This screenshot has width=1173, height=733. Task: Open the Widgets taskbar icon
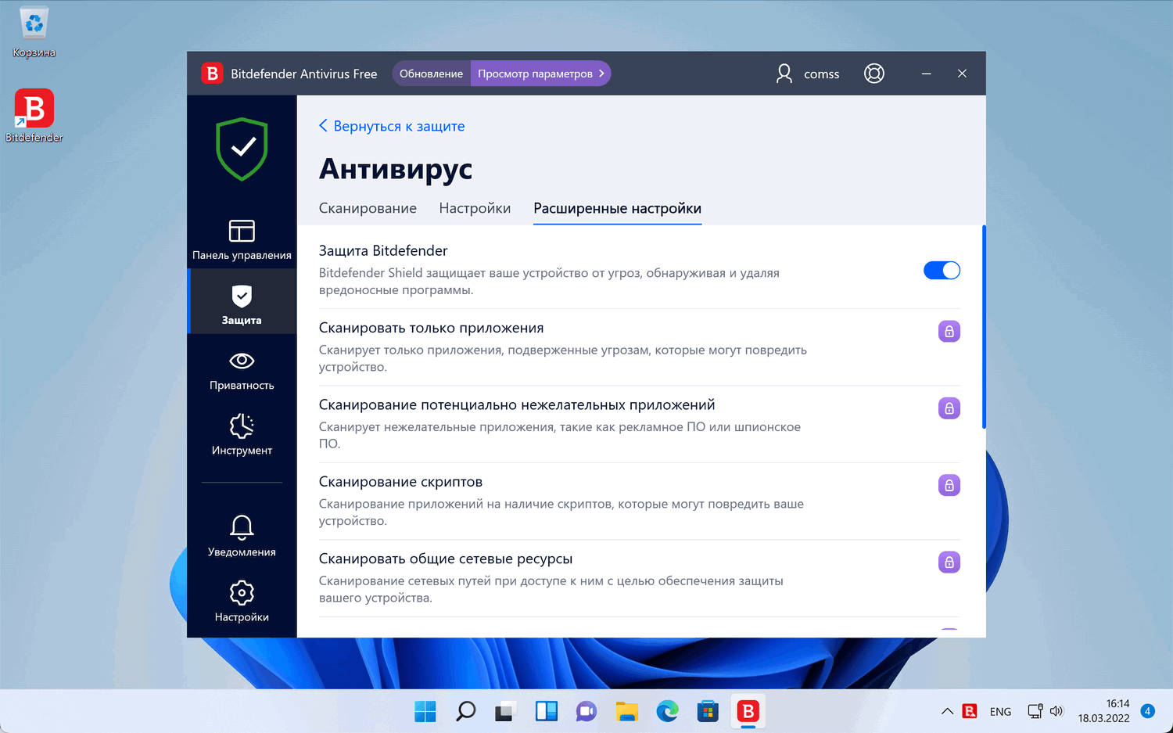pos(547,711)
